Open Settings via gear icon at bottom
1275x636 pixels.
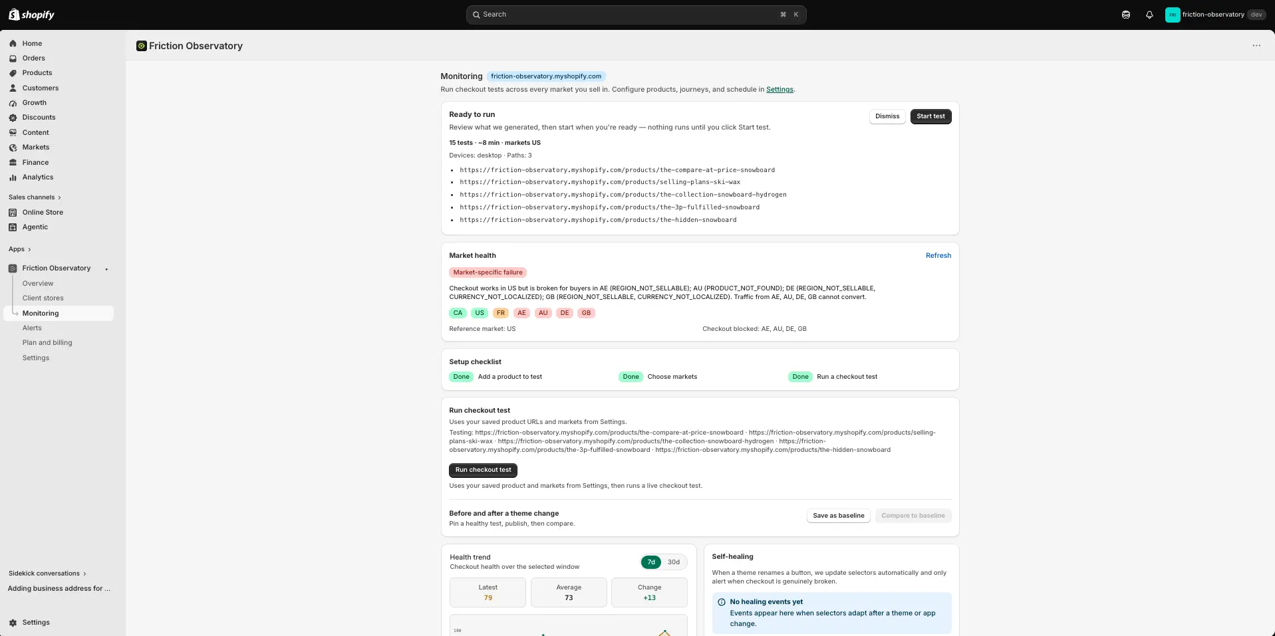[x=13, y=623]
